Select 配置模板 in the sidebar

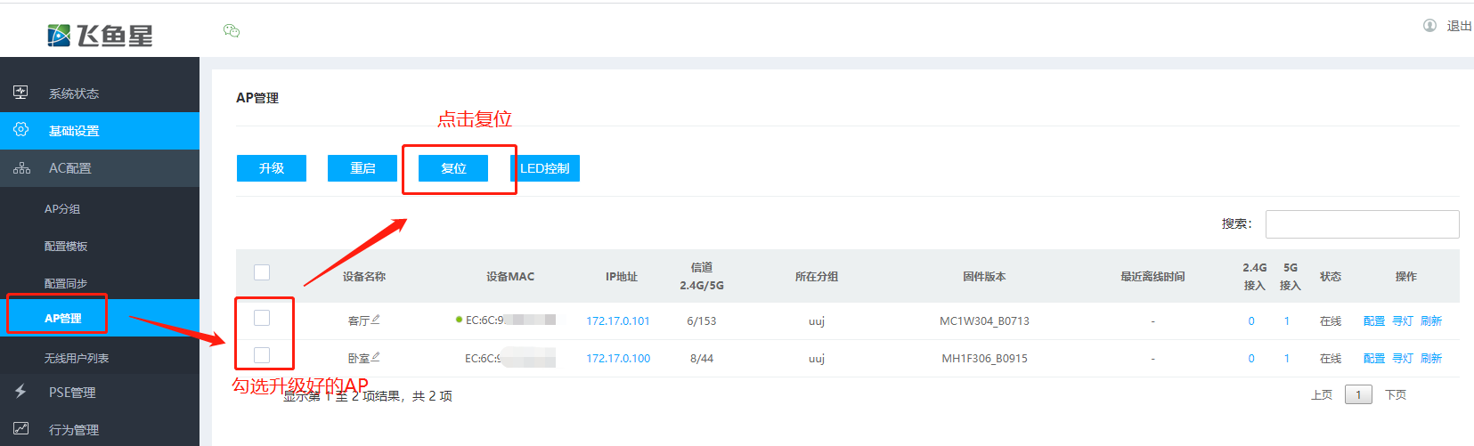click(x=66, y=247)
